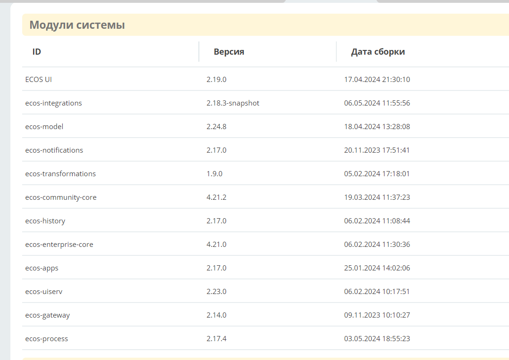Select the ECOS UI row name
This screenshot has width=509, height=360.
click(38, 80)
